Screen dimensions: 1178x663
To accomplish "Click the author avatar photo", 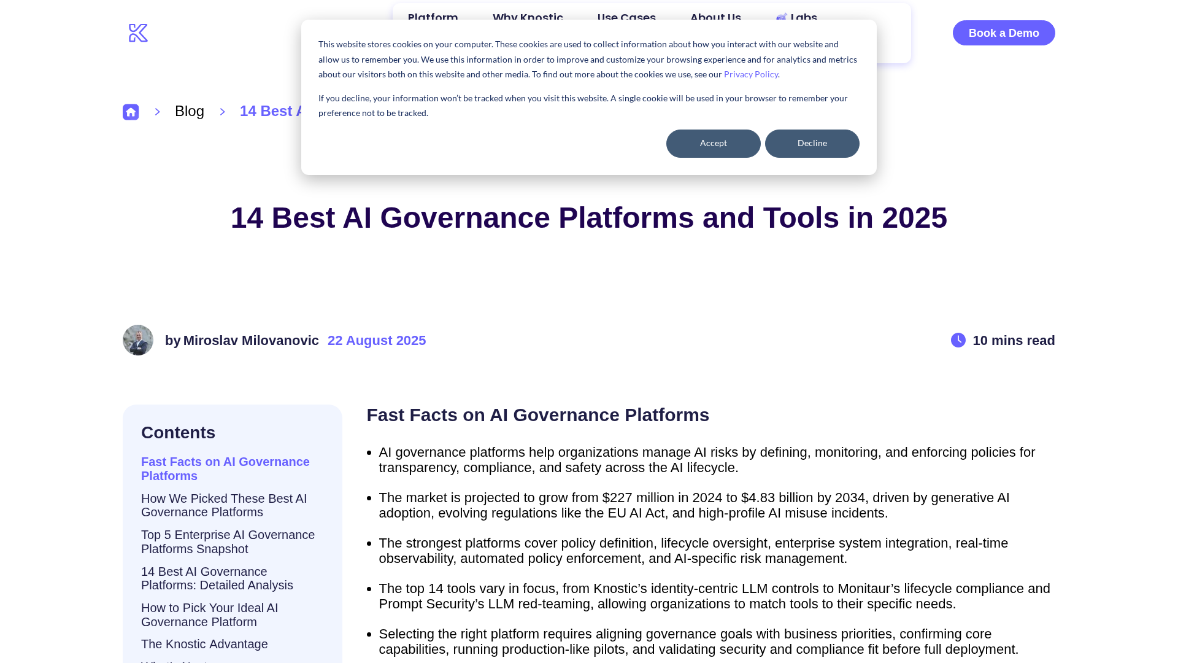I will coord(138,340).
